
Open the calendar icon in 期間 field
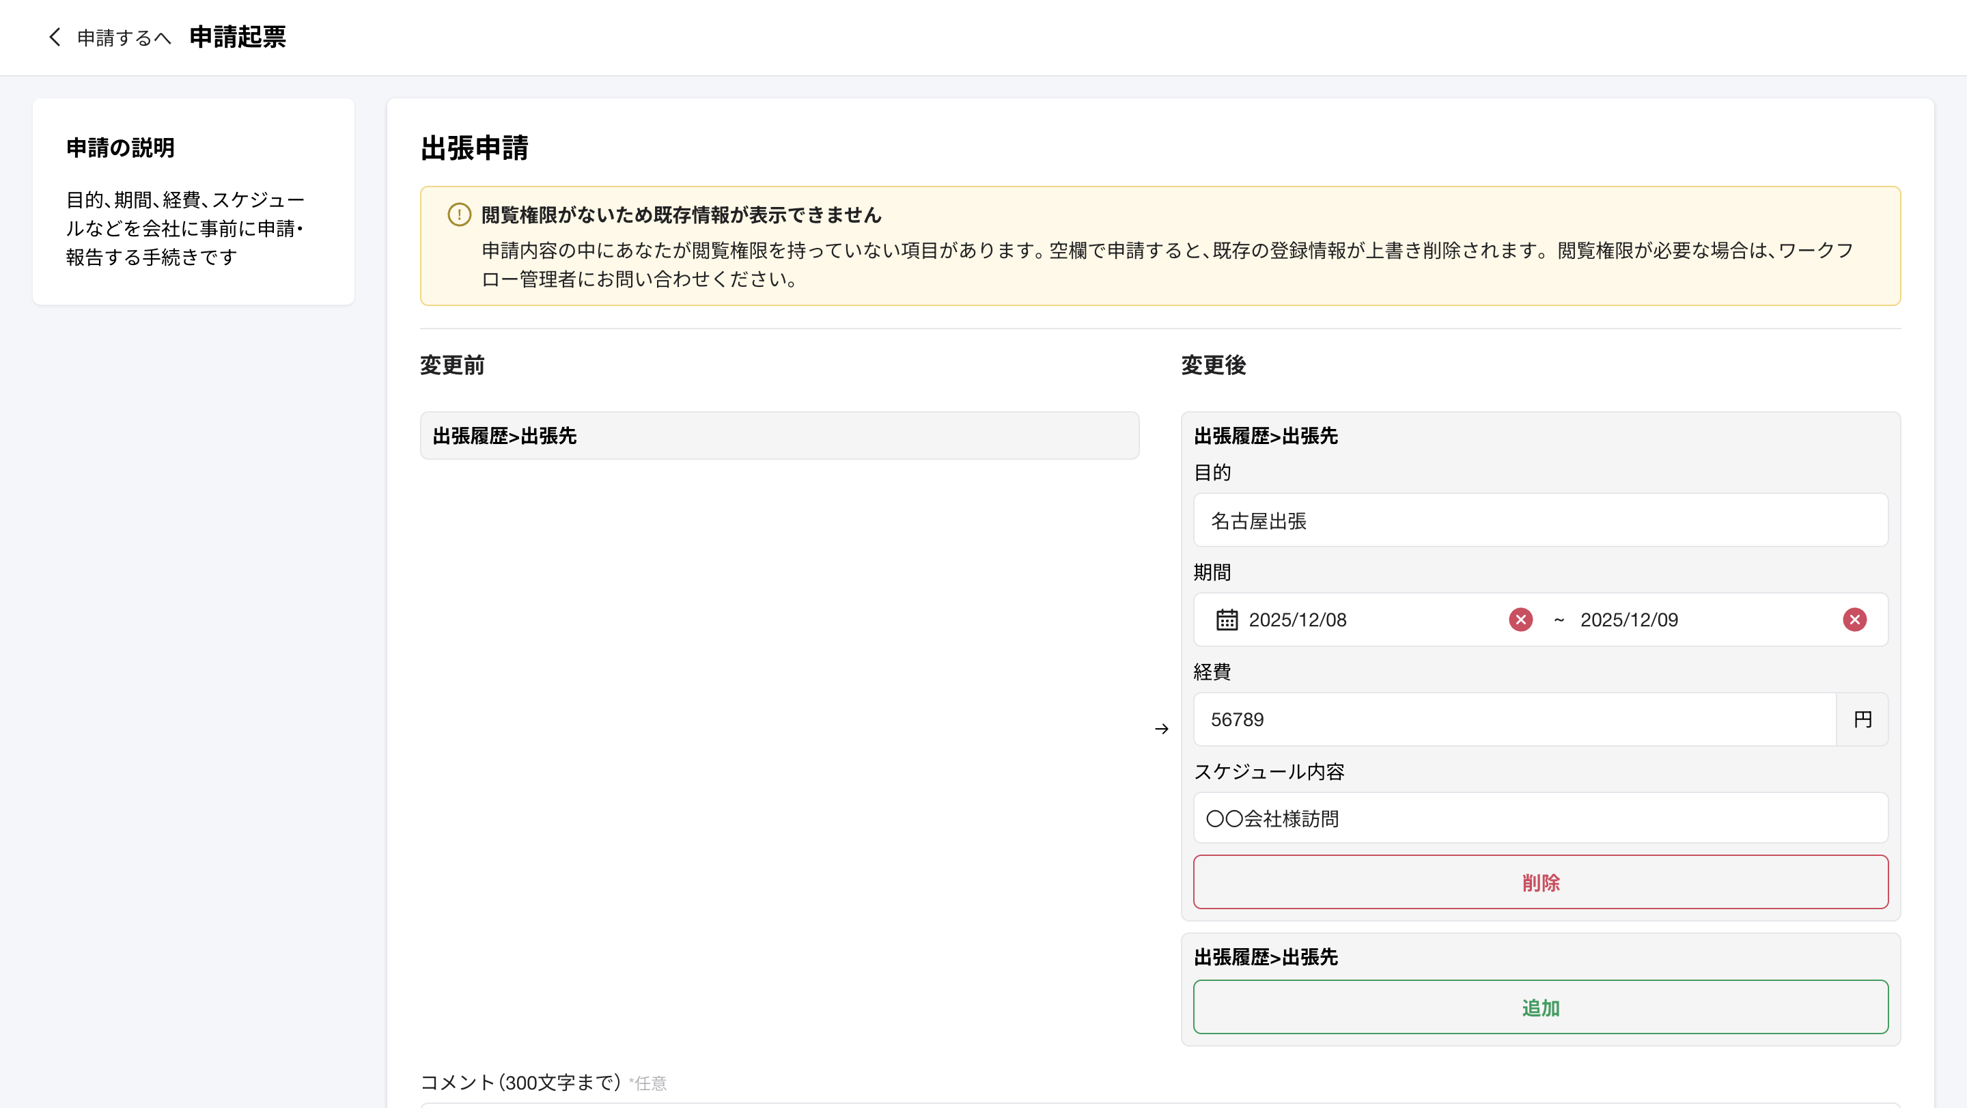pyautogui.click(x=1227, y=620)
